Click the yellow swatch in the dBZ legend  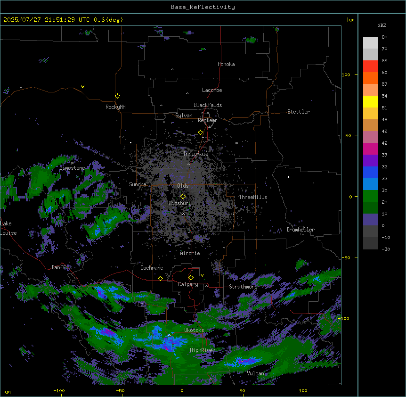(x=370, y=101)
